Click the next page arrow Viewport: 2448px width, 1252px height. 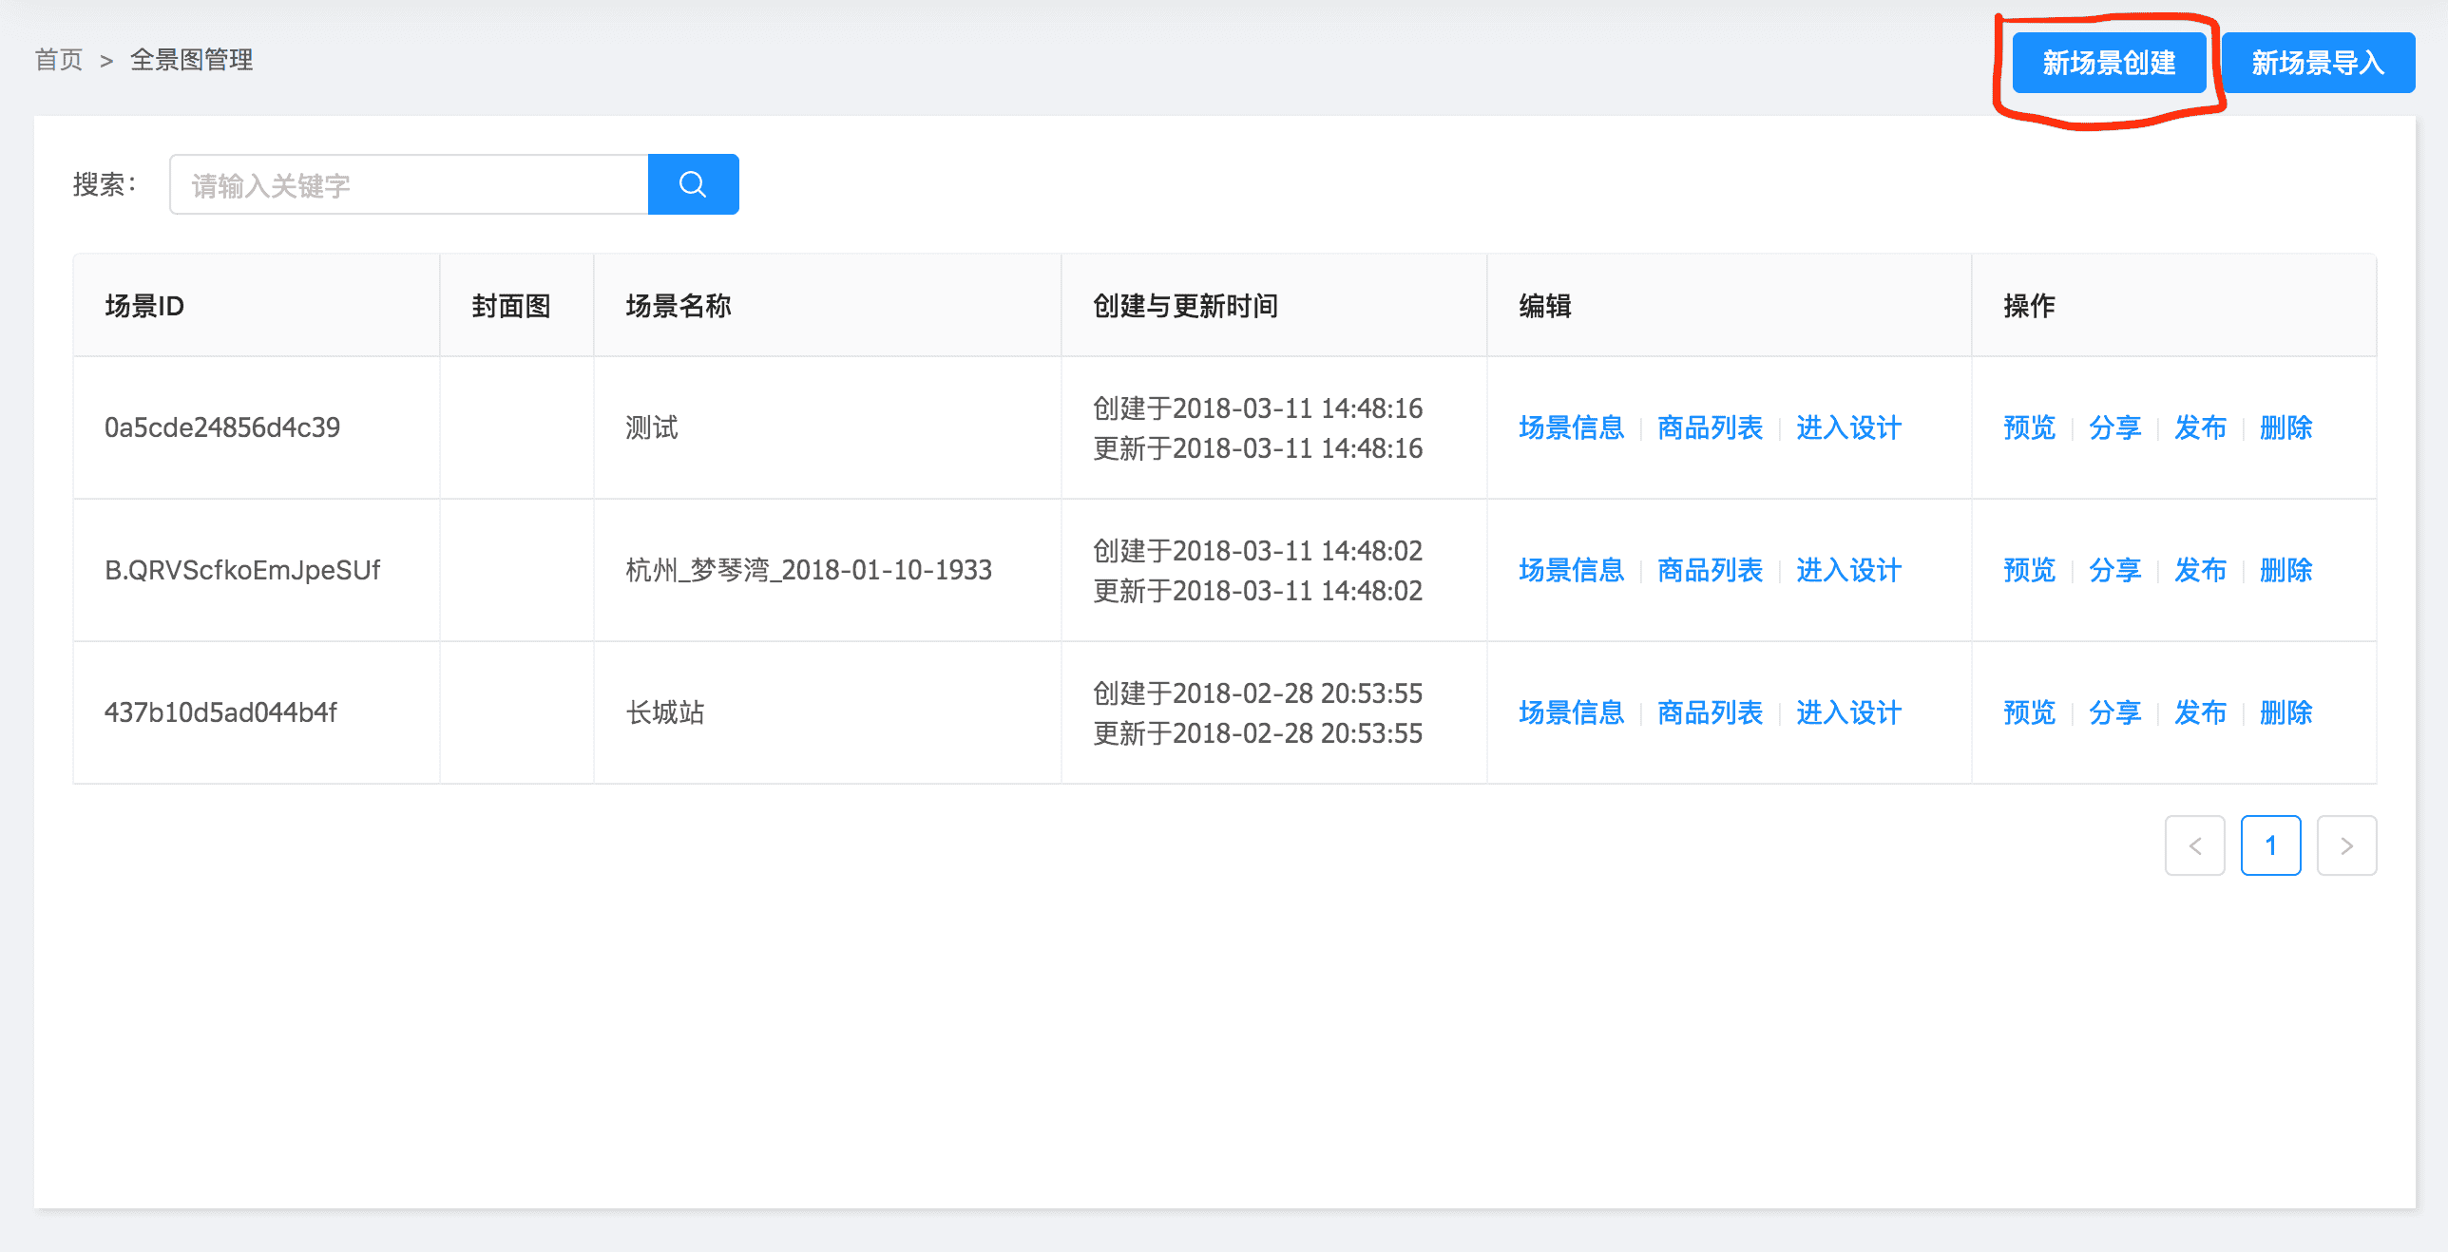pyautogui.click(x=2346, y=845)
